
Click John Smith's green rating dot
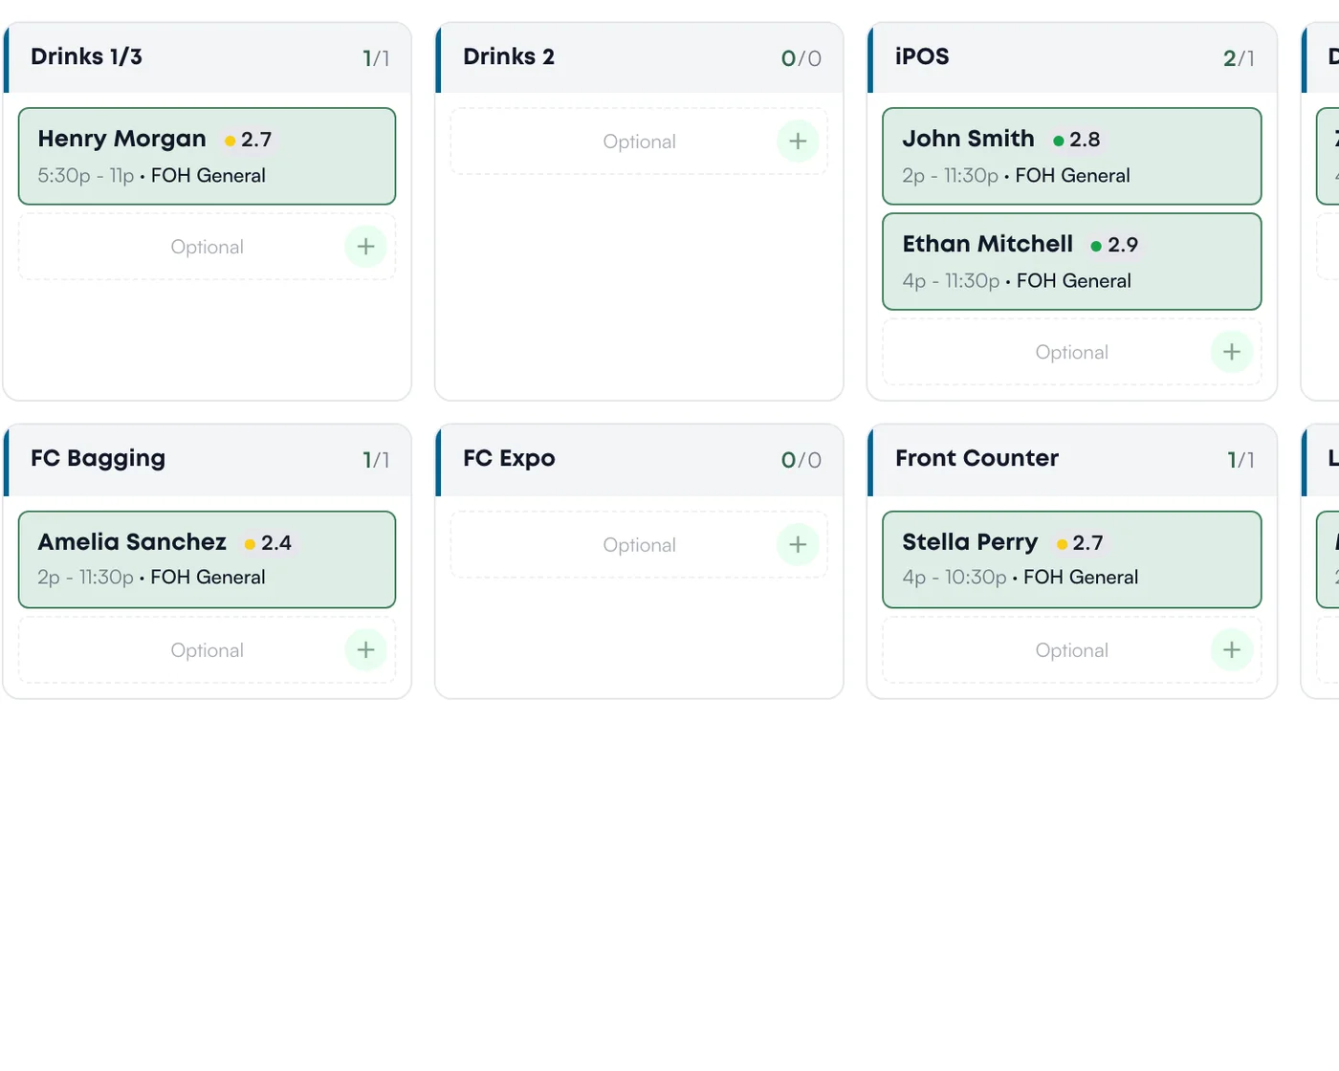click(x=1059, y=141)
